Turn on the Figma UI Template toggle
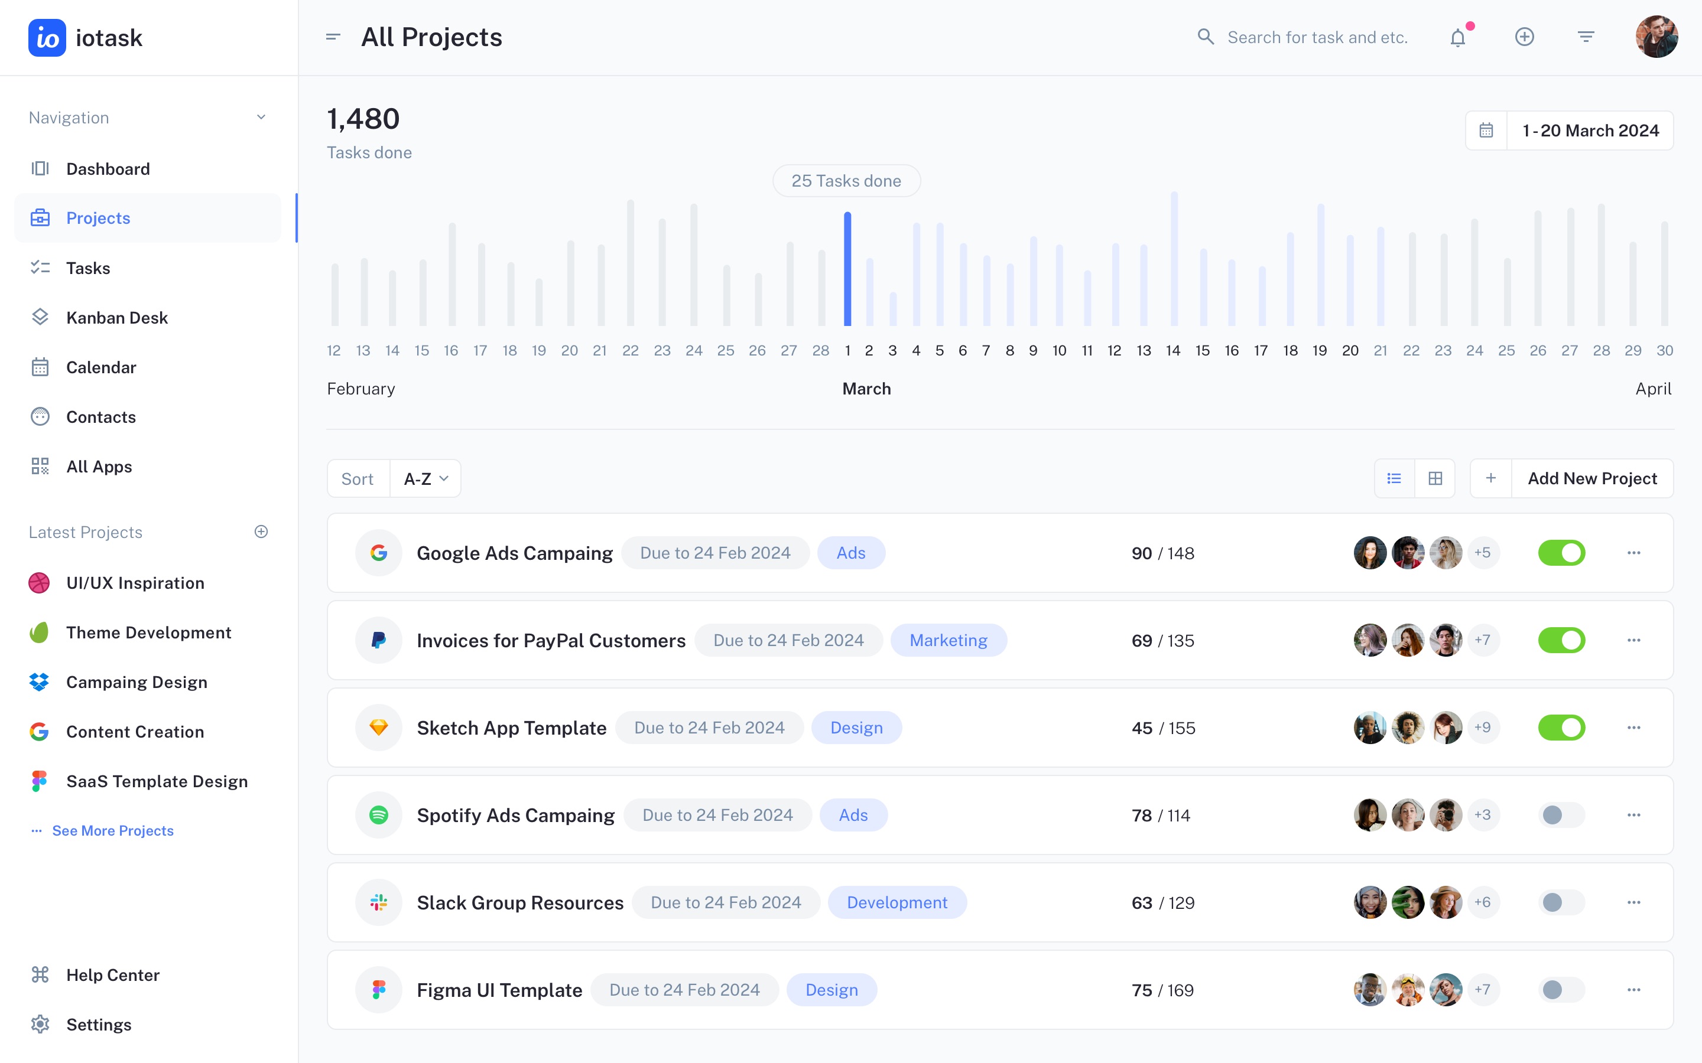The width and height of the screenshot is (1702, 1063). tap(1561, 990)
